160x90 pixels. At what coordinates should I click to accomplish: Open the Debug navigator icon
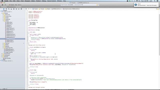pos(16,9)
